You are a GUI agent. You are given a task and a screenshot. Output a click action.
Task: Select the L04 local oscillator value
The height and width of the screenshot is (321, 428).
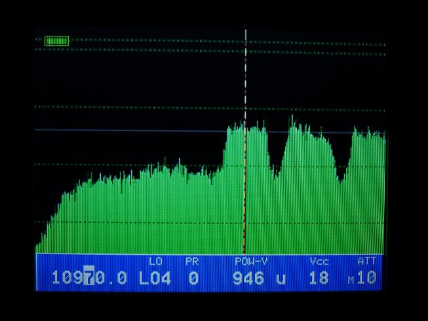pos(155,278)
